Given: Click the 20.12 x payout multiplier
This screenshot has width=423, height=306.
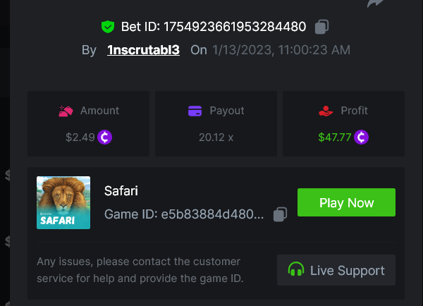Looking at the screenshot, I should pos(216,137).
